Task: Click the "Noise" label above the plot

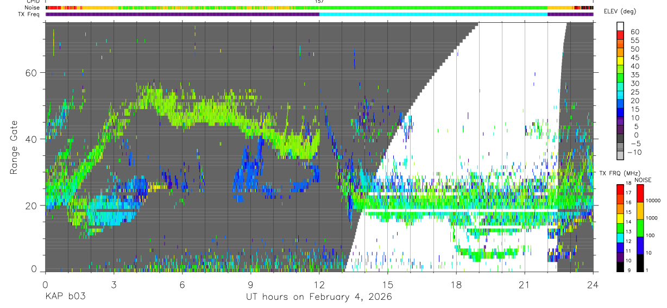Action: pos(32,8)
